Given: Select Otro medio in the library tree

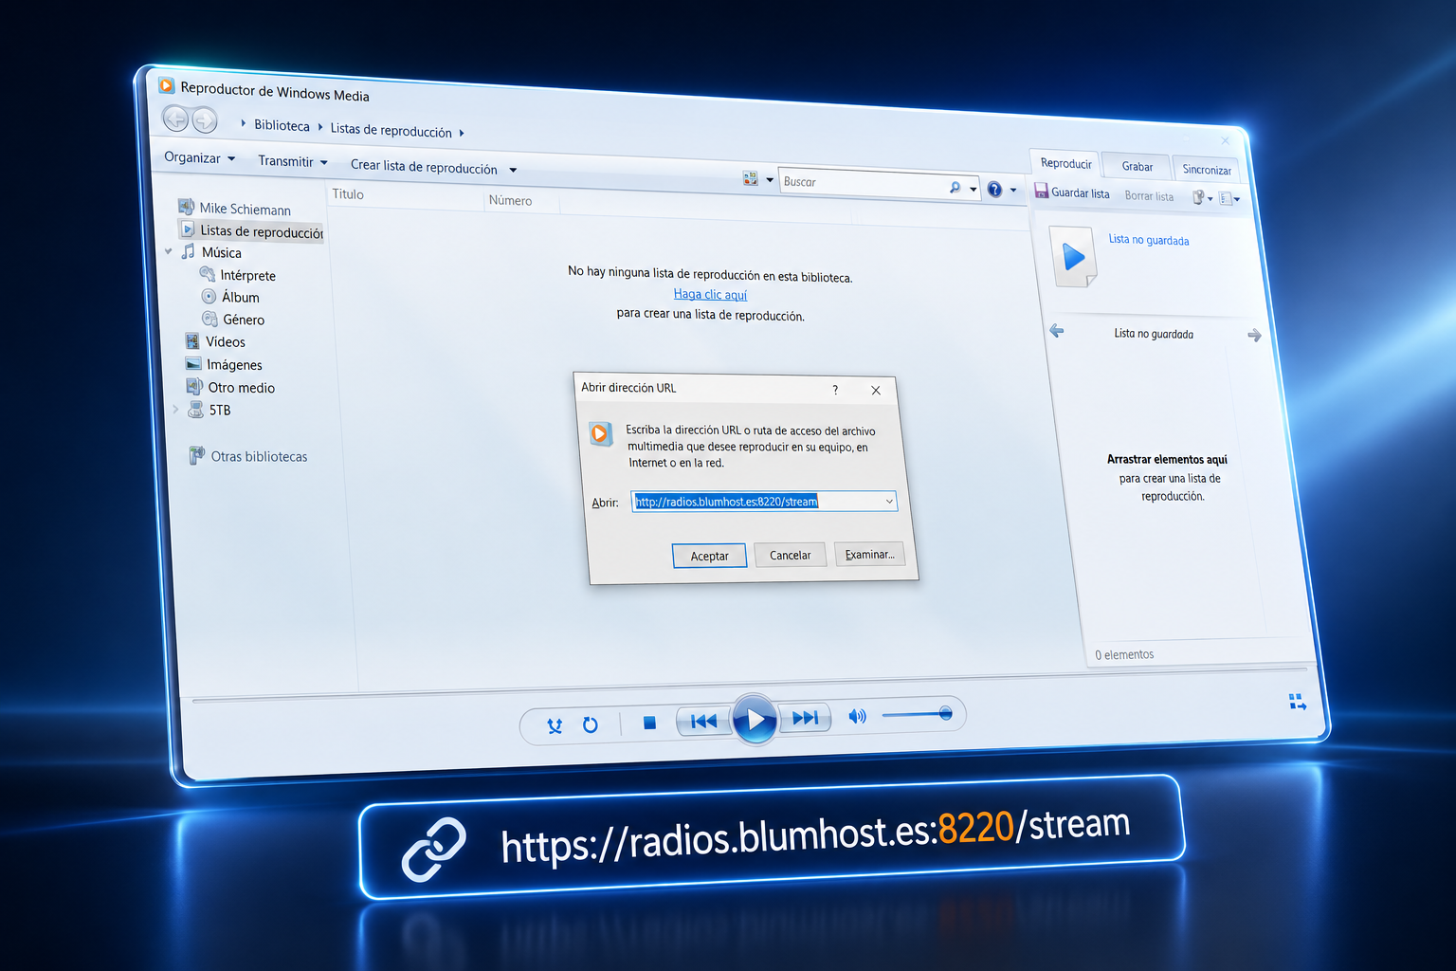Looking at the screenshot, I should [x=230, y=387].
